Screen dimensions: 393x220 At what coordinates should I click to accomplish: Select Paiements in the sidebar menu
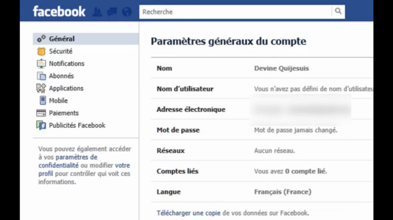[x=63, y=113]
